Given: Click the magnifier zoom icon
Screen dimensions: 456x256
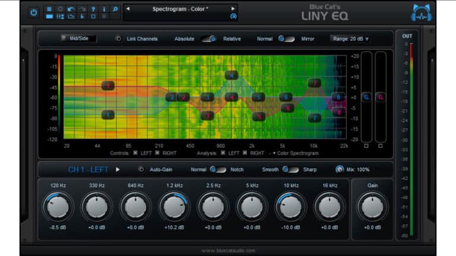Looking at the screenshot, I should [115, 9].
